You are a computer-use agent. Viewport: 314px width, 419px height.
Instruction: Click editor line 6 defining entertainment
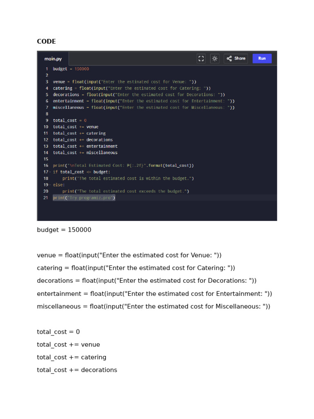(144, 101)
